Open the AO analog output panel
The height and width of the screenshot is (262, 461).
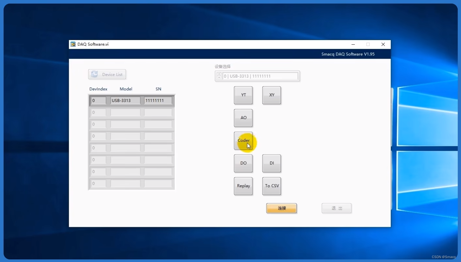tap(243, 118)
